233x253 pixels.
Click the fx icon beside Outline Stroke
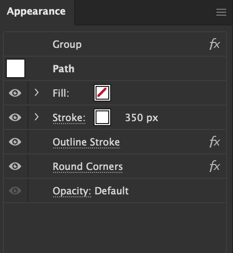click(x=214, y=142)
